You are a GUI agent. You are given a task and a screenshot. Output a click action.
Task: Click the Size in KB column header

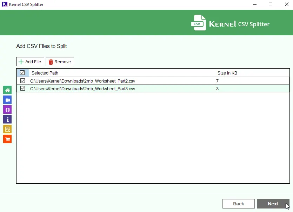pyautogui.click(x=252, y=73)
